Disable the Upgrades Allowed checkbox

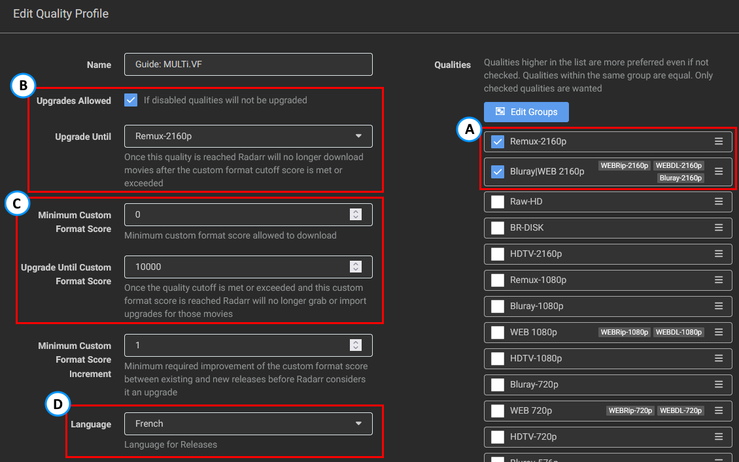[131, 100]
